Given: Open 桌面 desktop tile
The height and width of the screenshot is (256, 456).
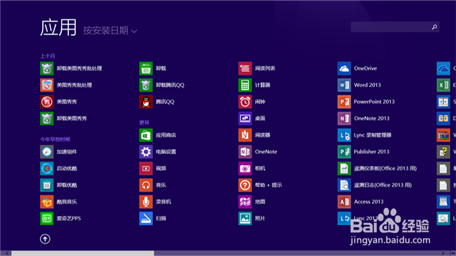Looking at the screenshot, I should [245, 118].
